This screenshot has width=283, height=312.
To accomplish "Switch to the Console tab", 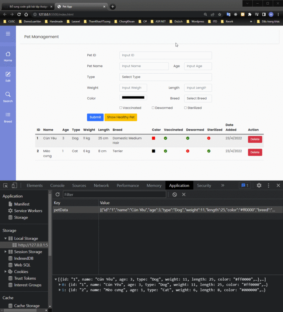I will pyautogui.click(x=57, y=185).
